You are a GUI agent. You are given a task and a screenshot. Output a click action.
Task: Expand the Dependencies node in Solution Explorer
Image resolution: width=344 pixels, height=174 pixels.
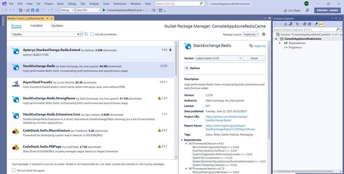279,43
